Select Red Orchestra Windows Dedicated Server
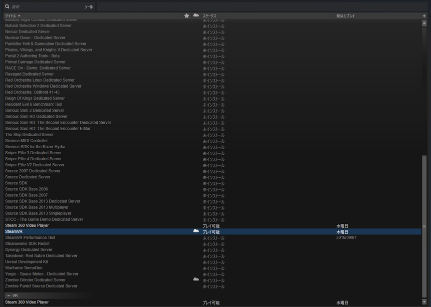 tap(43, 86)
